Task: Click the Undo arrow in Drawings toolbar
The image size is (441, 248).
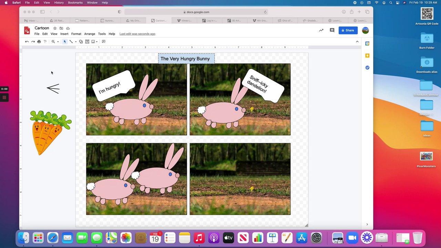Action: (27, 42)
